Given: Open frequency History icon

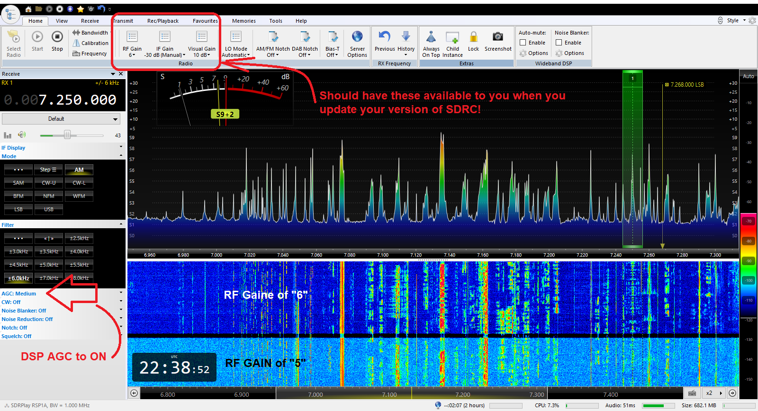Looking at the screenshot, I should [x=406, y=37].
